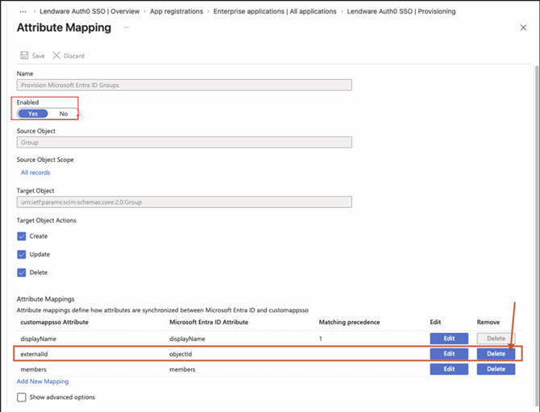540x412 pixels.
Task: Uncheck the Update target action
Action: point(22,254)
